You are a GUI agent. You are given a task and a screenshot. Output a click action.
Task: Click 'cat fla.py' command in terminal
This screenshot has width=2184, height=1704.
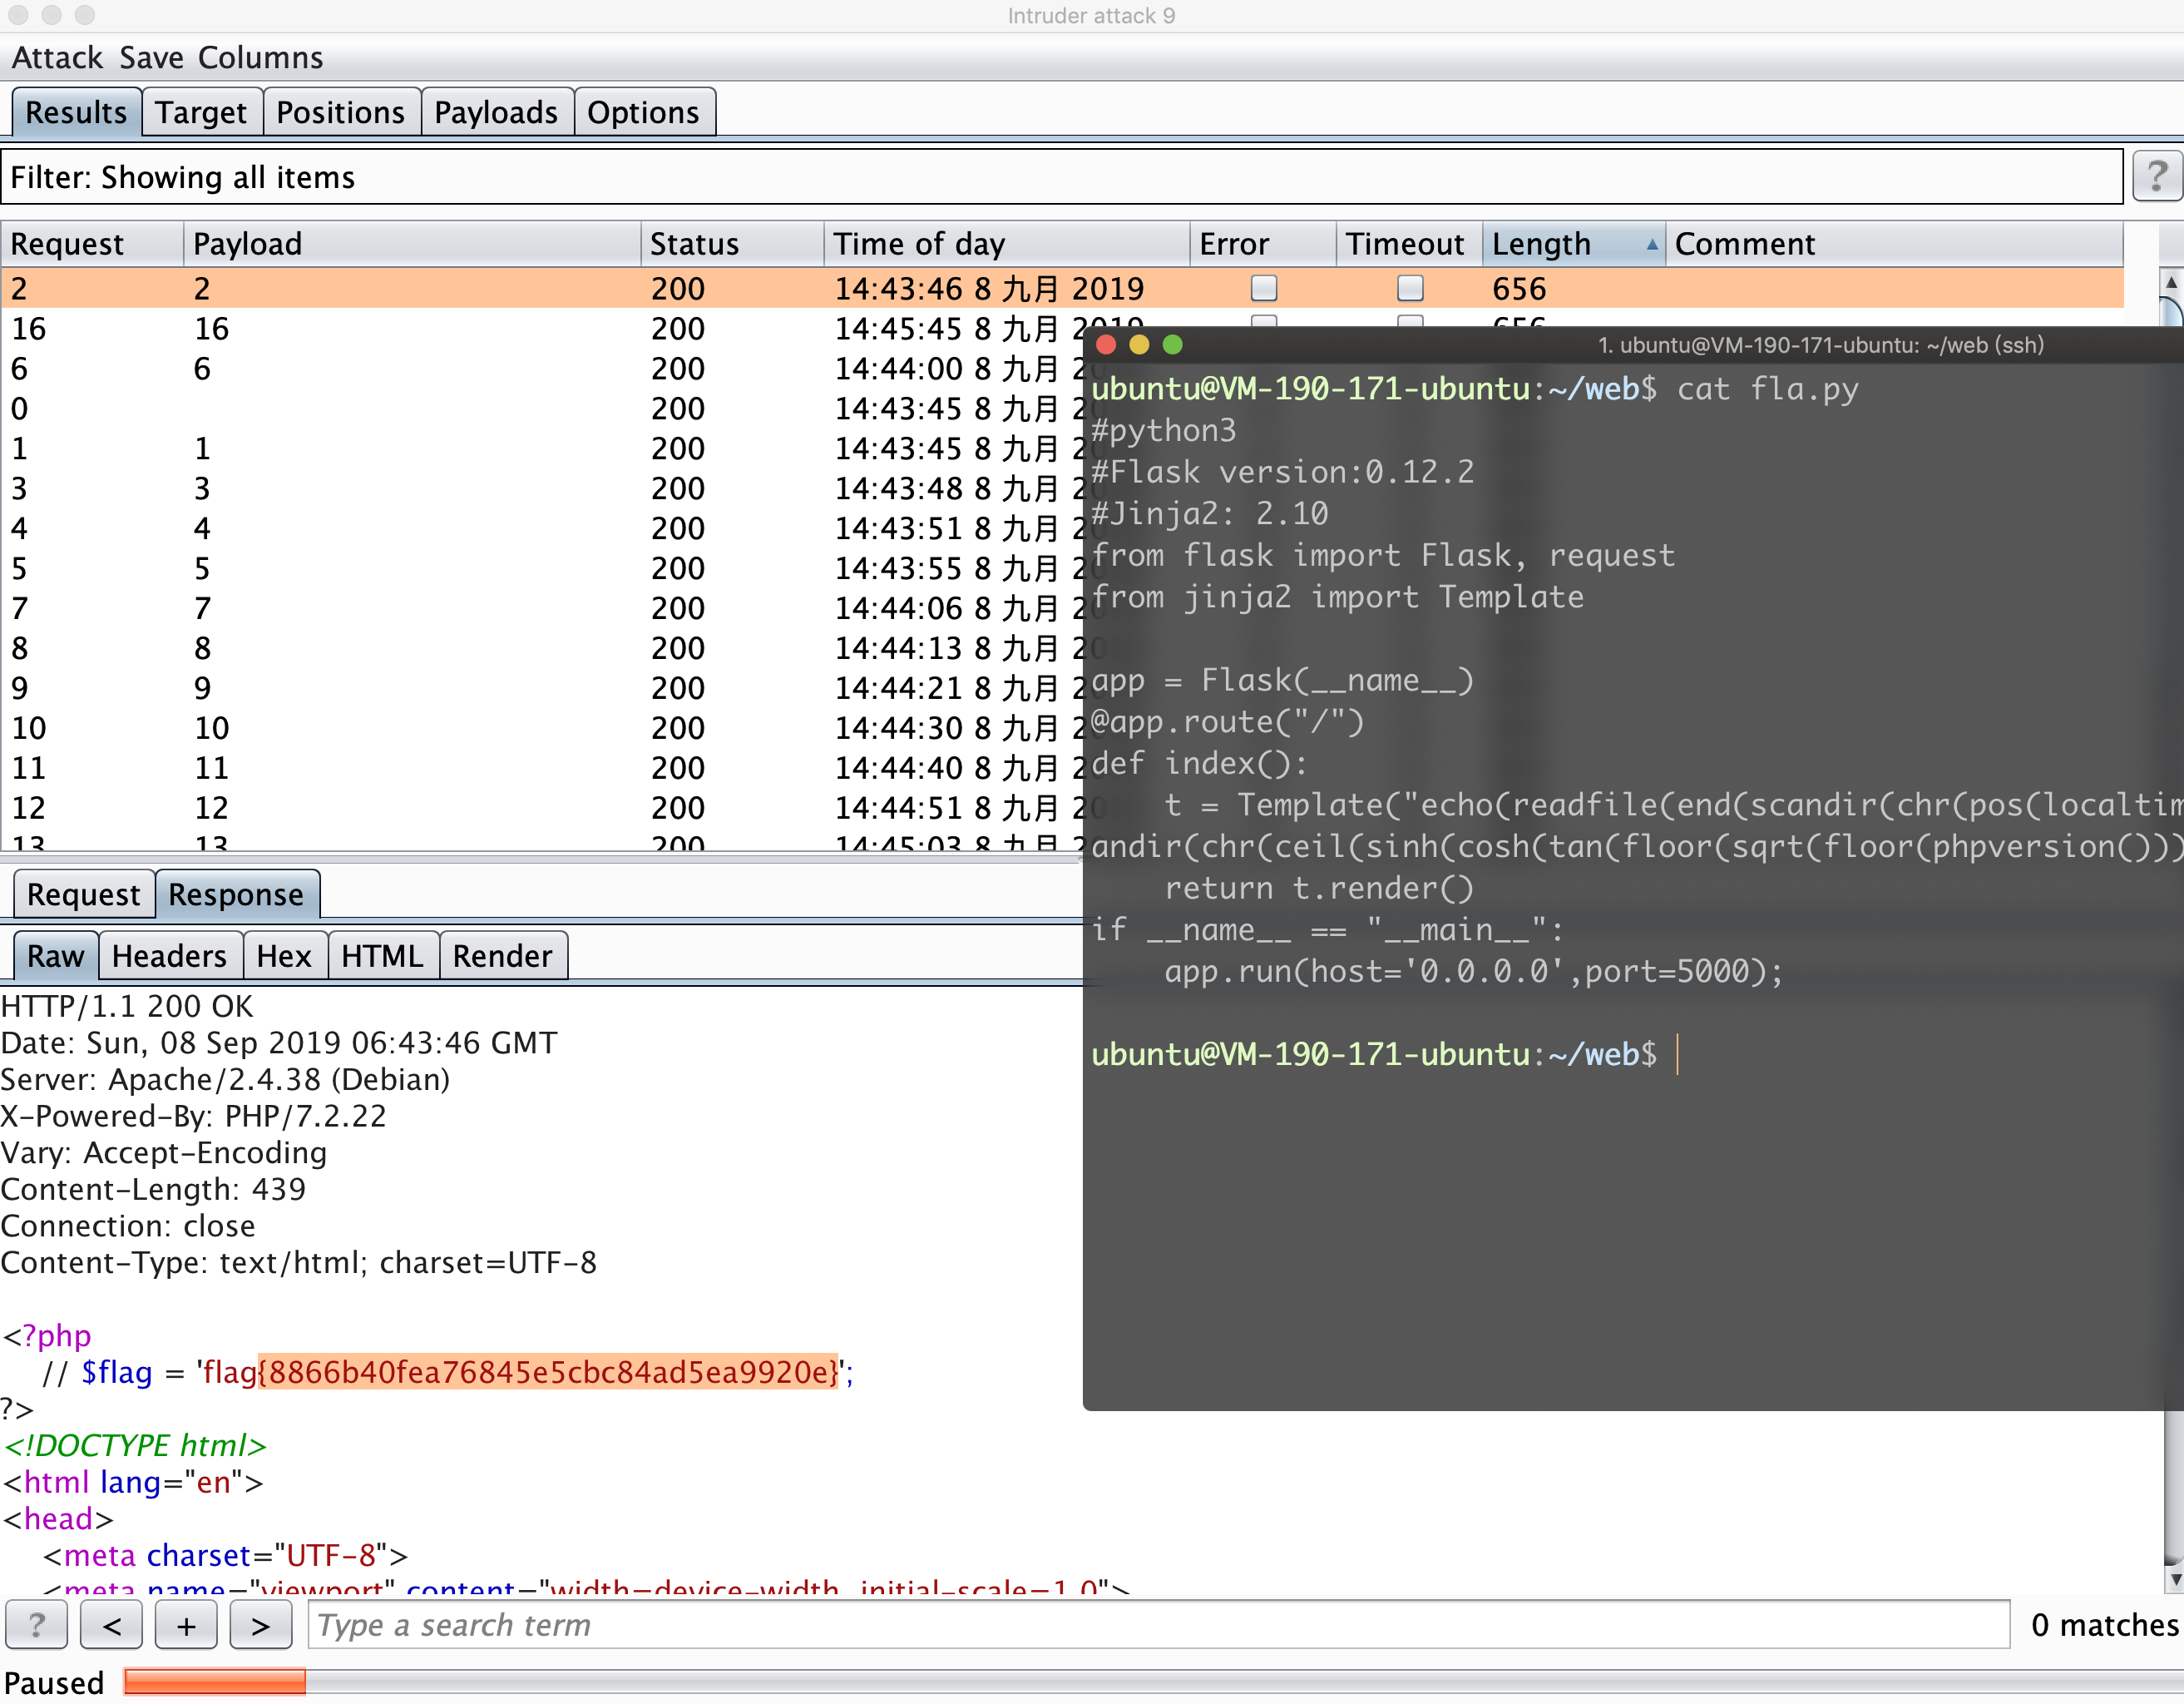click(x=1767, y=389)
